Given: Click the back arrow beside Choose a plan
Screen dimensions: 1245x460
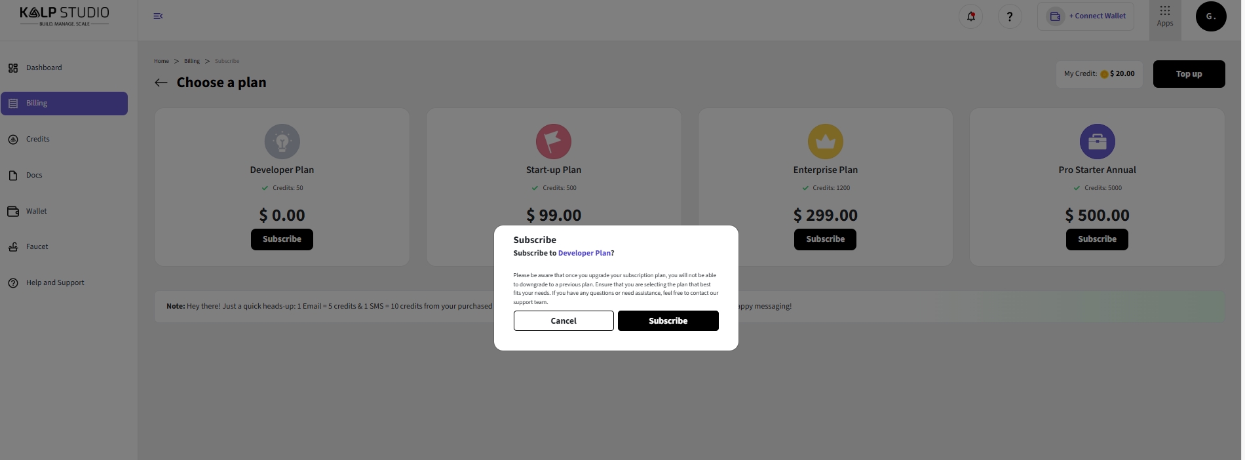Looking at the screenshot, I should (x=161, y=83).
